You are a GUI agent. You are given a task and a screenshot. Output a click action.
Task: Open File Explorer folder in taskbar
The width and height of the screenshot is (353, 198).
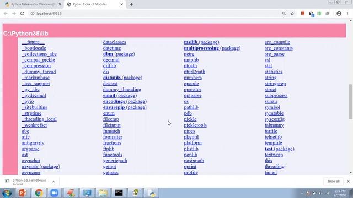point(103,193)
